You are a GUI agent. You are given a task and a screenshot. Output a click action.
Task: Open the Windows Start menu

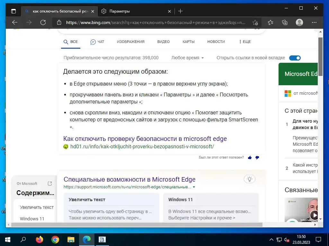(x=8, y=240)
